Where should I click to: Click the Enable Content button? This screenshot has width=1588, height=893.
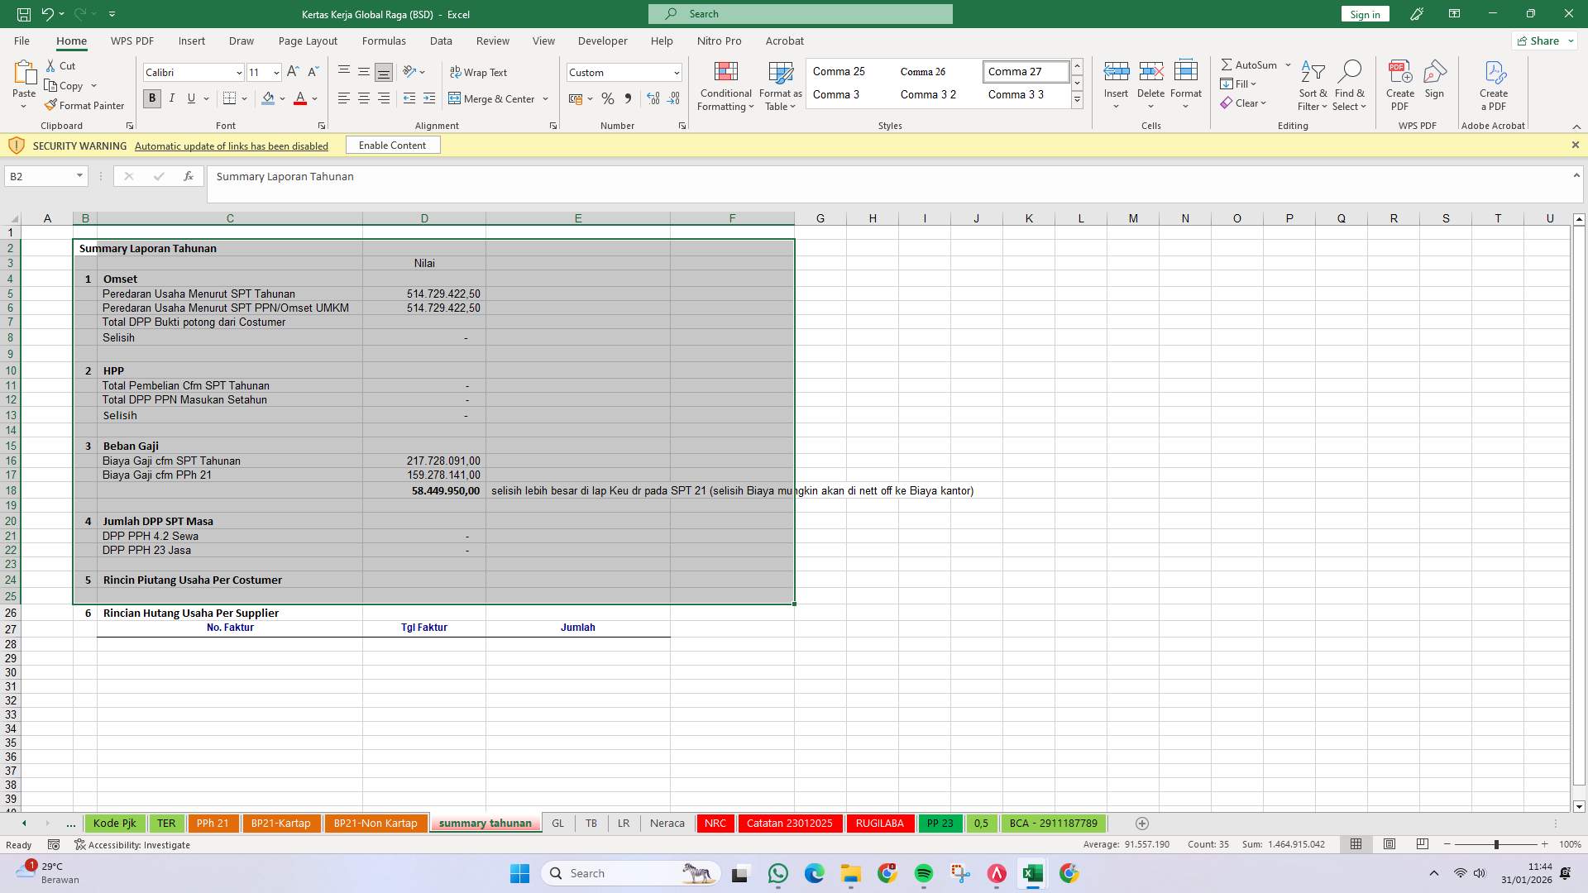392,145
